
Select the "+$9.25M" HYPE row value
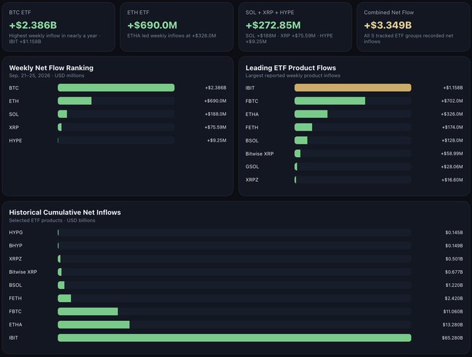pyautogui.click(x=217, y=140)
